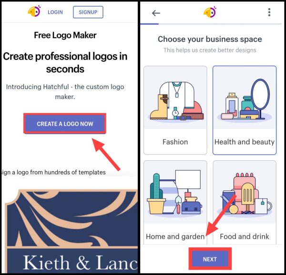Image resolution: width=286 pixels, height=275 pixels.
Task: Click the Choose your business space heading
Action: [x=210, y=39]
